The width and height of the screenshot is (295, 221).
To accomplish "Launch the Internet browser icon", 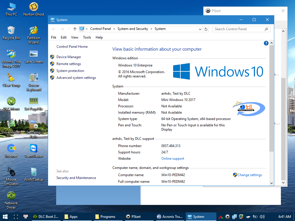I will click(x=11, y=151).
